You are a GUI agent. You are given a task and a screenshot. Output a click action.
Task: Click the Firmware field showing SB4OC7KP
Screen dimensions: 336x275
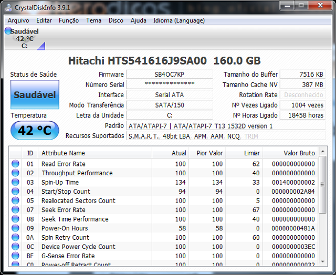coord(170,75)
